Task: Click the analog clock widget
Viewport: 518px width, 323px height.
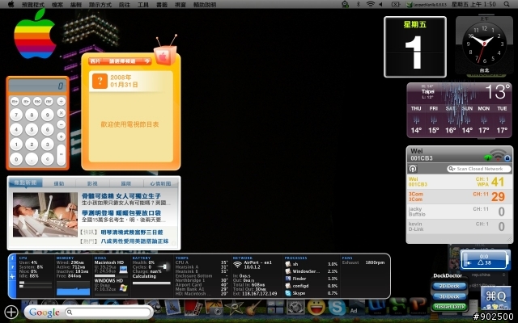Action: (484, 44)
